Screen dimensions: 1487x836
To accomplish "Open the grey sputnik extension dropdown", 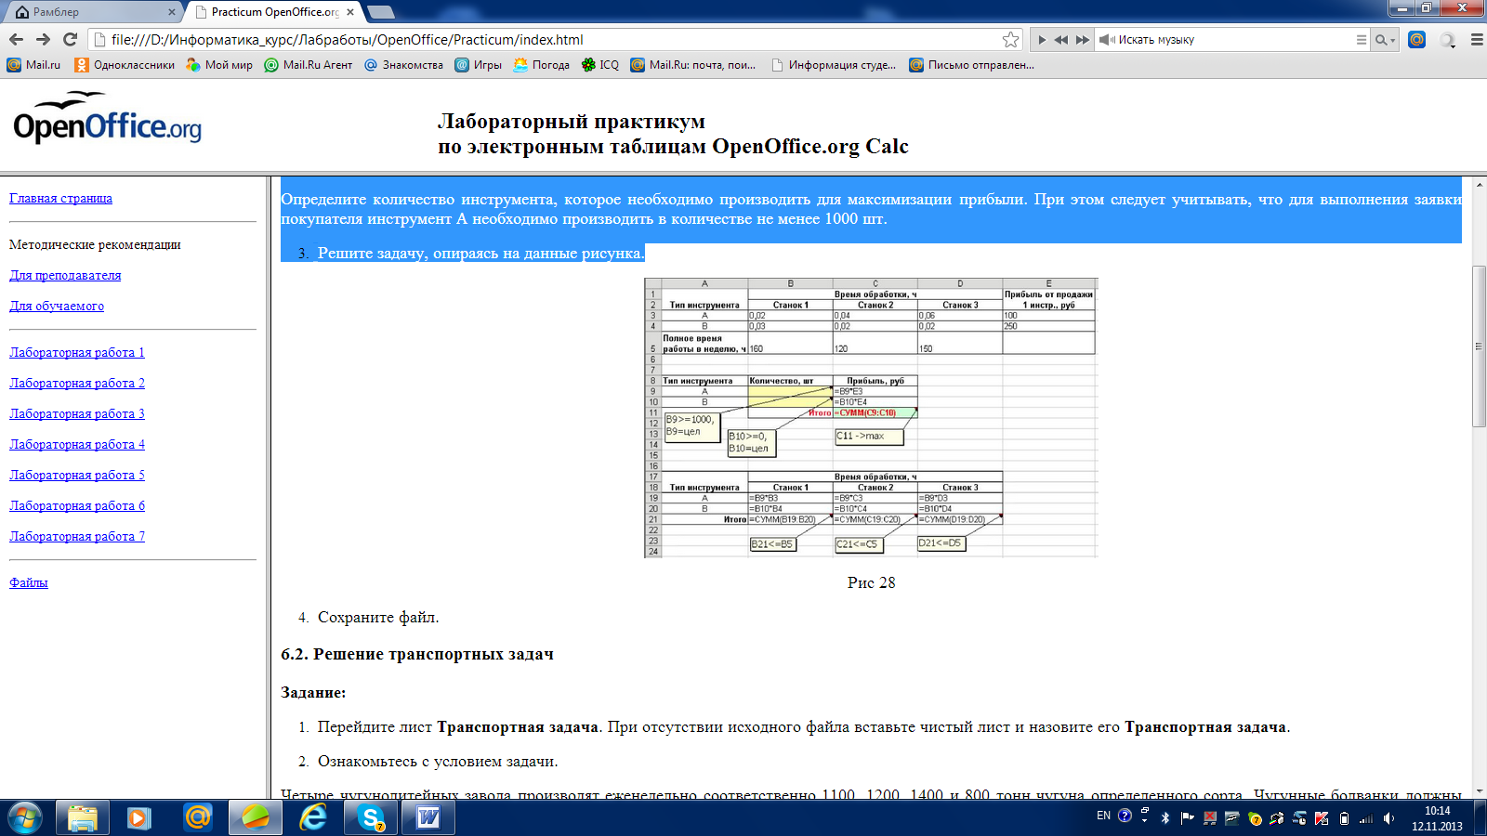I will (1448, 40).
